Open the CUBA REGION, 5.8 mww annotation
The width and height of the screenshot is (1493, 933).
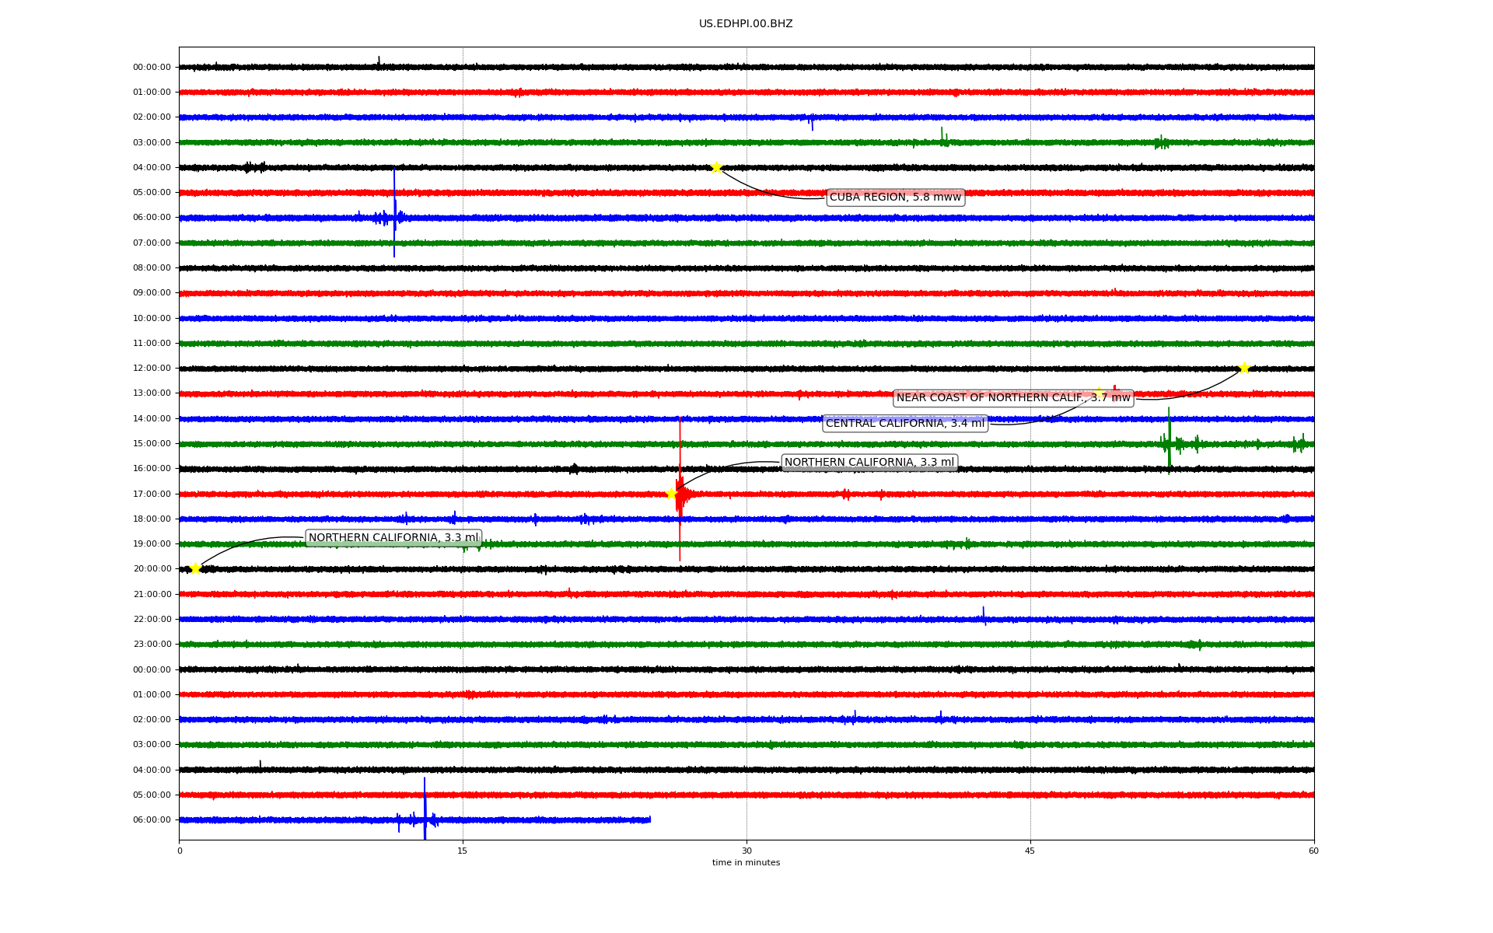tap(895, 197)
